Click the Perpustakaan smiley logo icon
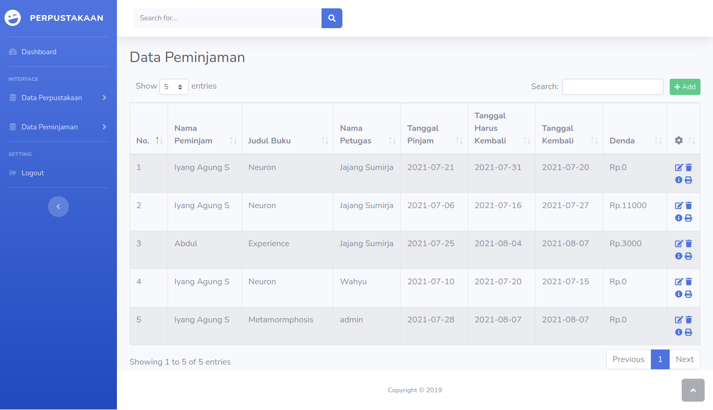This screenshot has height=410, width=713. [x=13, y=18]
